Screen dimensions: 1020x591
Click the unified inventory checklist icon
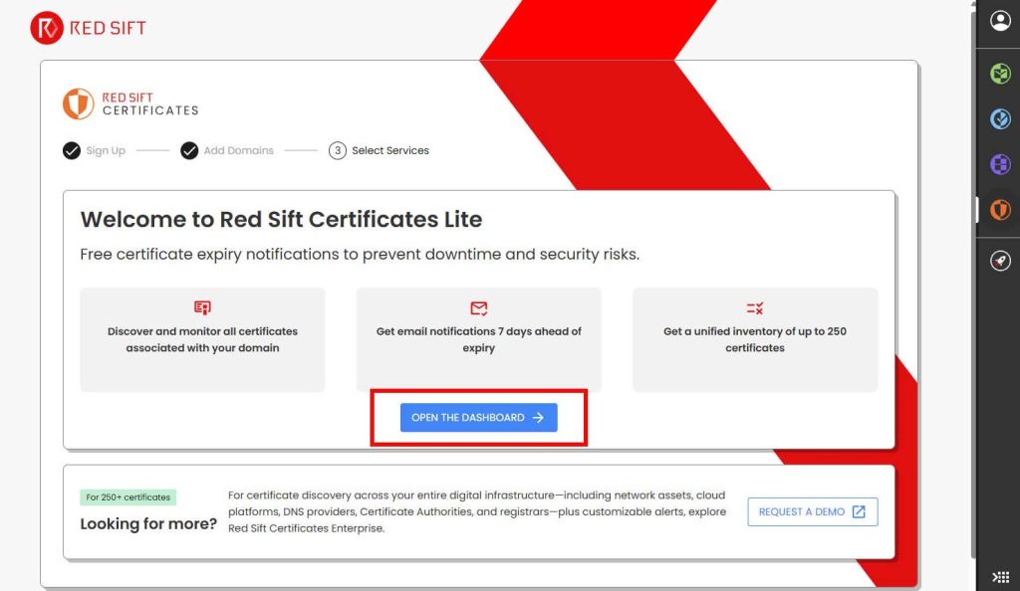click(x=755, y=307)
